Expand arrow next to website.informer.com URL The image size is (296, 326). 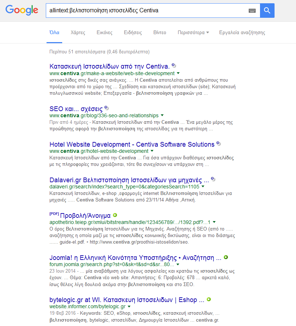129,306
